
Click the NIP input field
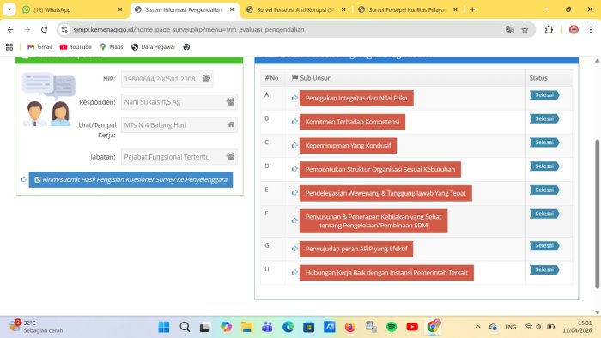tap(167, 79)
